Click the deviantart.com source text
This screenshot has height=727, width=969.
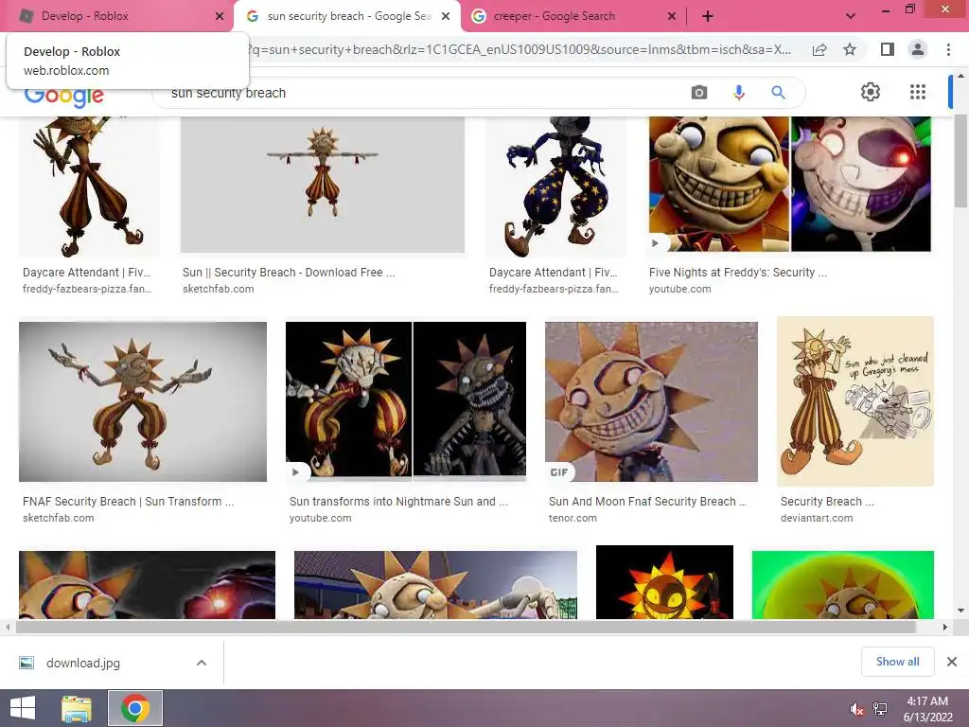[x=817, y=518]
